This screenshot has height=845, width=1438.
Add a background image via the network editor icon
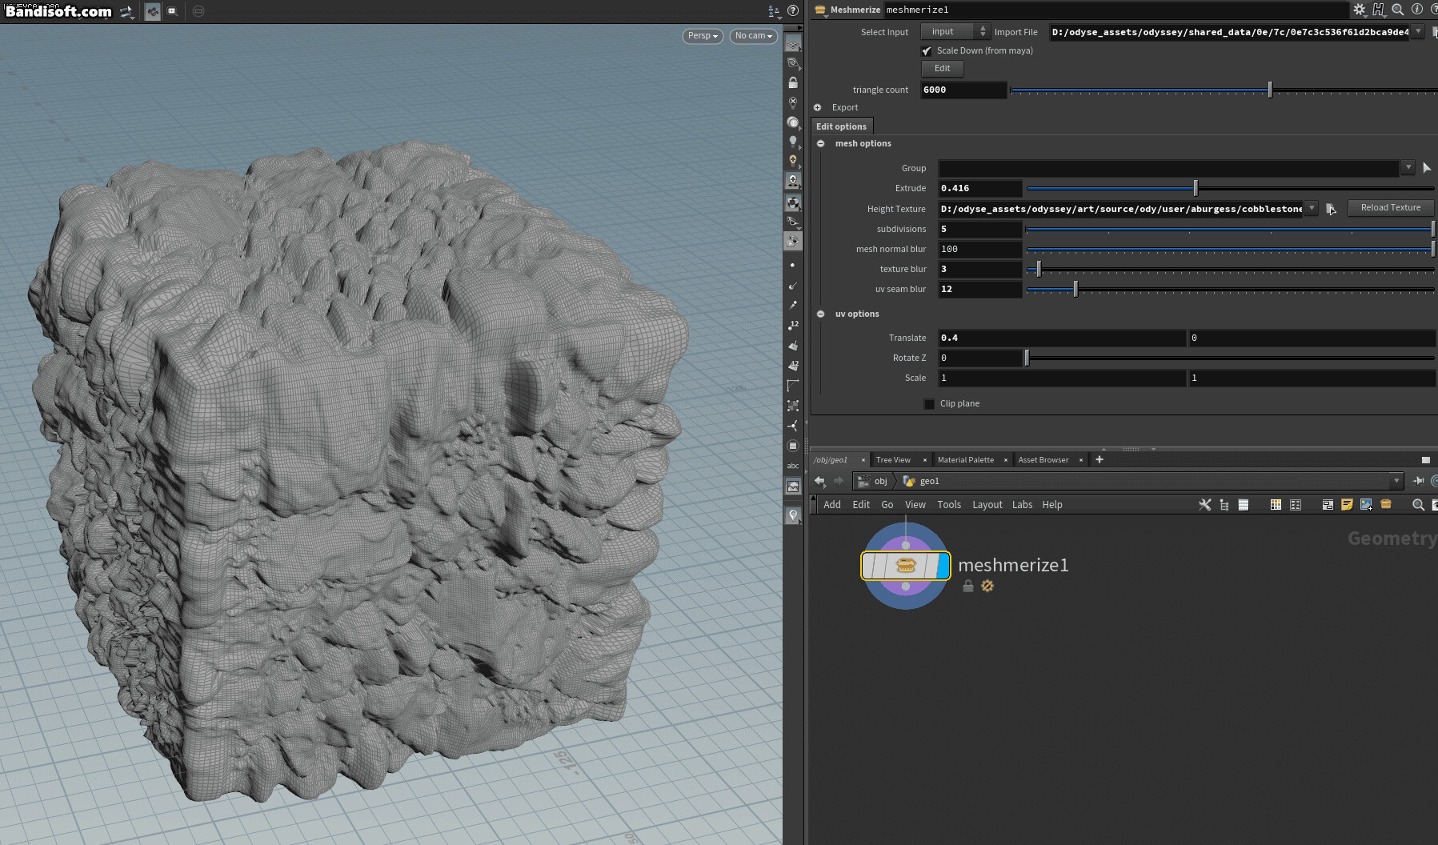coord(1365,505)
